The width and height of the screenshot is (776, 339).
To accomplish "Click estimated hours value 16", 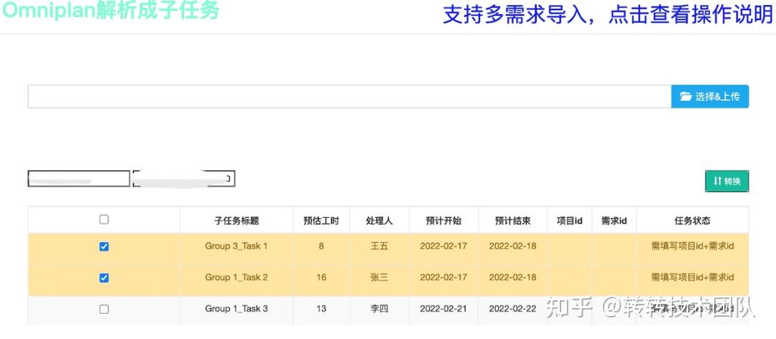I will click(321, 277).
